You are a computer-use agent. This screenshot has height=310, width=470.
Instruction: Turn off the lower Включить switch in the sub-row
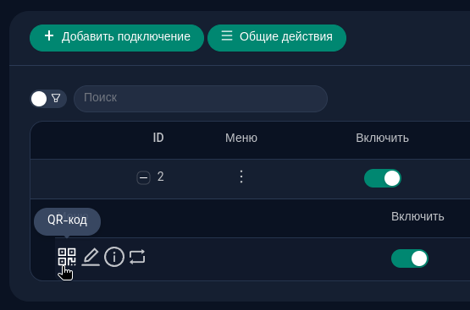tap(410, 258)
